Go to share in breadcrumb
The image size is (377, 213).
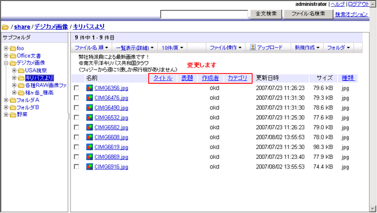point(22,27)
